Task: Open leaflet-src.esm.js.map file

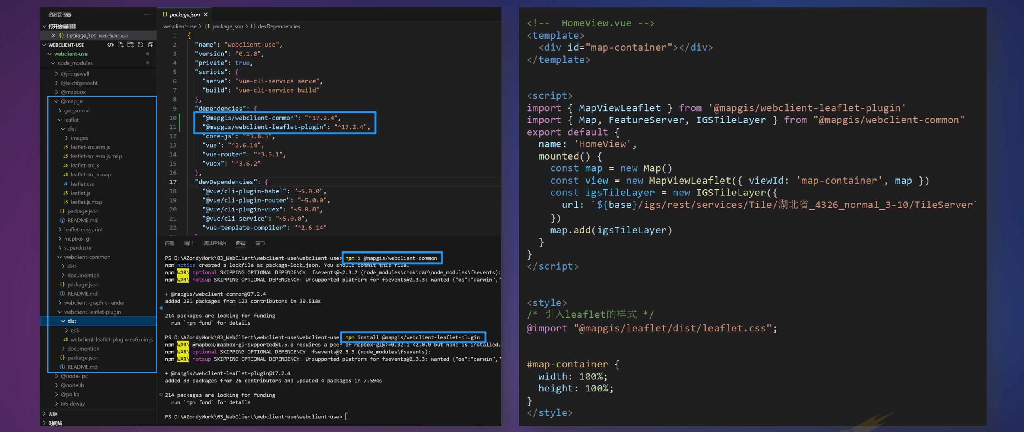Action: point(96,156)
